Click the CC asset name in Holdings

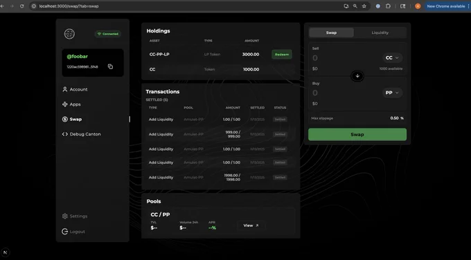152,69
